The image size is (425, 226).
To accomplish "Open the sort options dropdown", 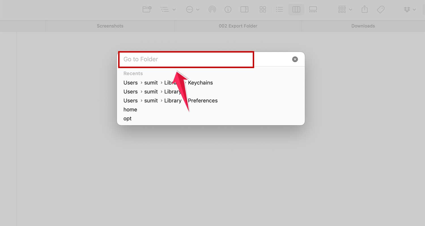I will coord(168,9).
